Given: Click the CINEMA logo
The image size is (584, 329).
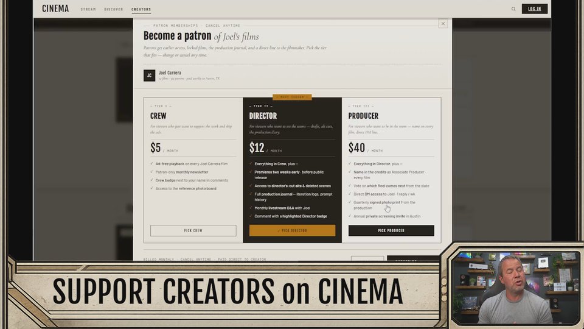Looking at the screenshot, I should click(55, 9).
